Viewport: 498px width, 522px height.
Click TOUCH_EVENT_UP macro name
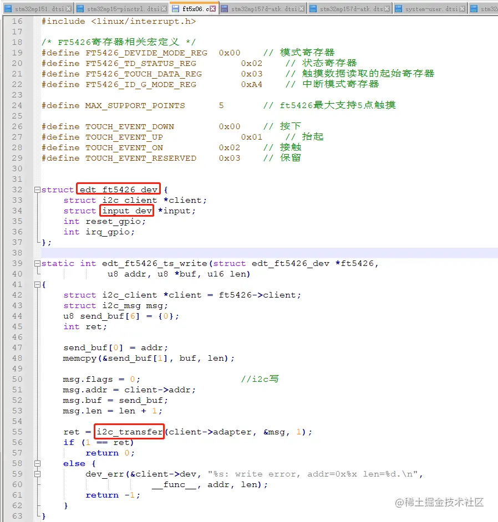coord(124,137)
